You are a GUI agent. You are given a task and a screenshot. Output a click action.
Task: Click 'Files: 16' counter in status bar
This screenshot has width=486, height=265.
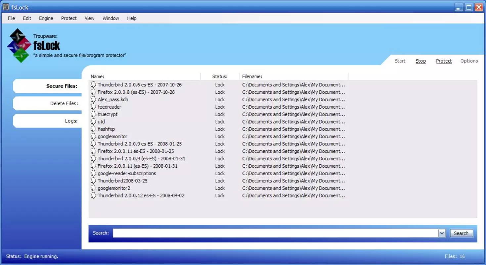(455, 256)
